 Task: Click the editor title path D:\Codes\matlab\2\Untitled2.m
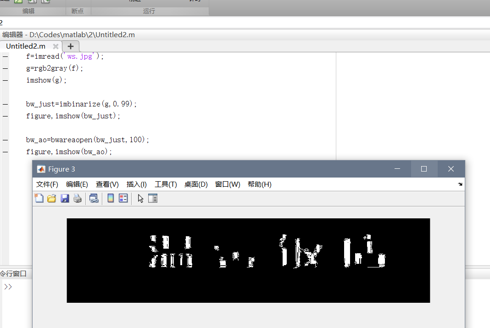pyautogui.click(x=82, y=35)
